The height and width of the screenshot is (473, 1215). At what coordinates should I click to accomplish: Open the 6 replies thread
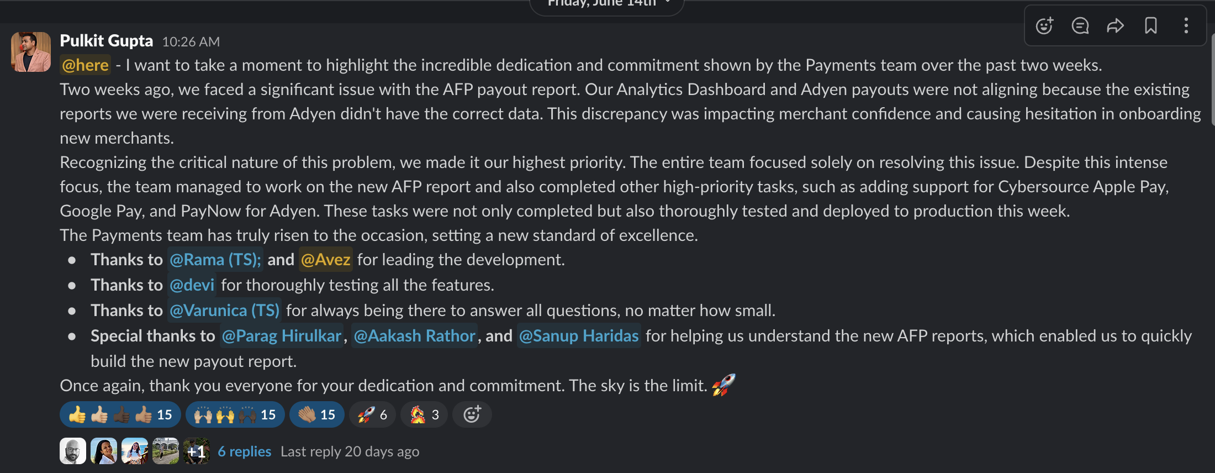244,451
